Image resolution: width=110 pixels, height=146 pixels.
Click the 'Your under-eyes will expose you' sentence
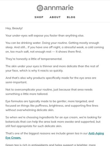(45, 36)
